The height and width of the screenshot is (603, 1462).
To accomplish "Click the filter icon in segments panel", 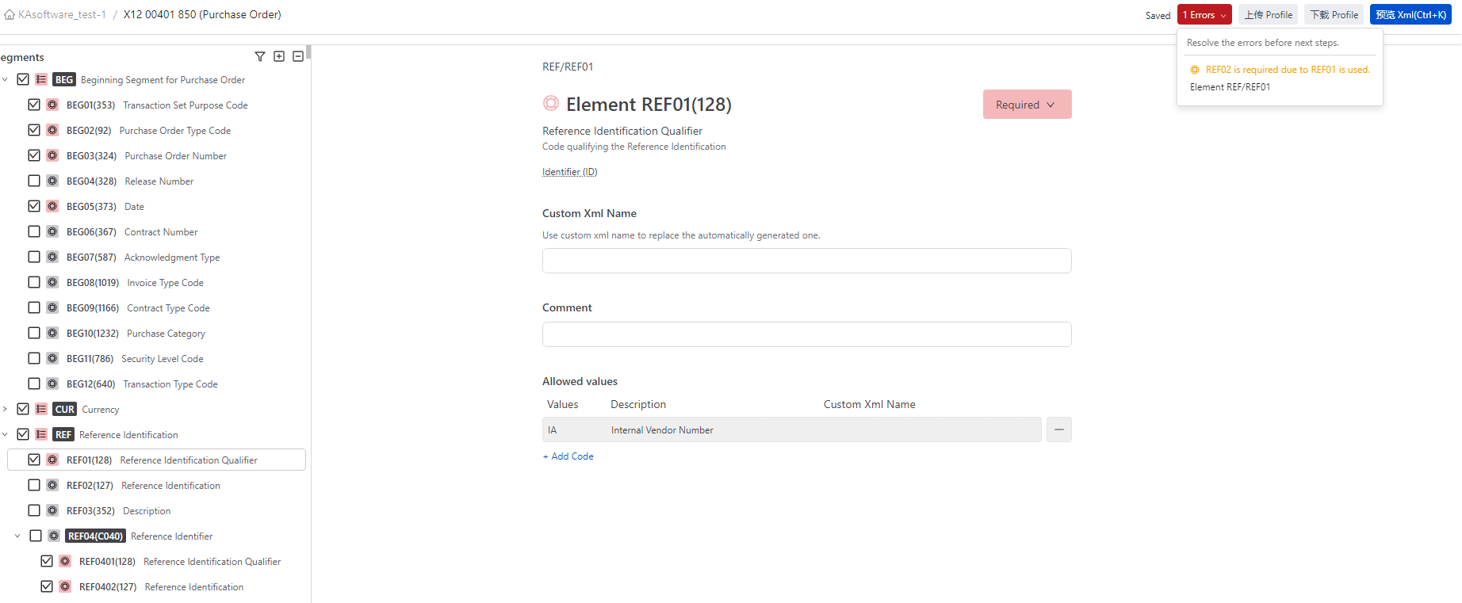I will pyautogui.click(x=259, y=56).
